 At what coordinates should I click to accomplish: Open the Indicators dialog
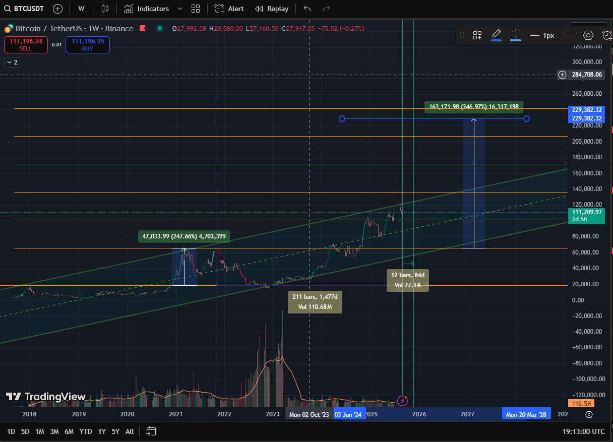(147, 9)
